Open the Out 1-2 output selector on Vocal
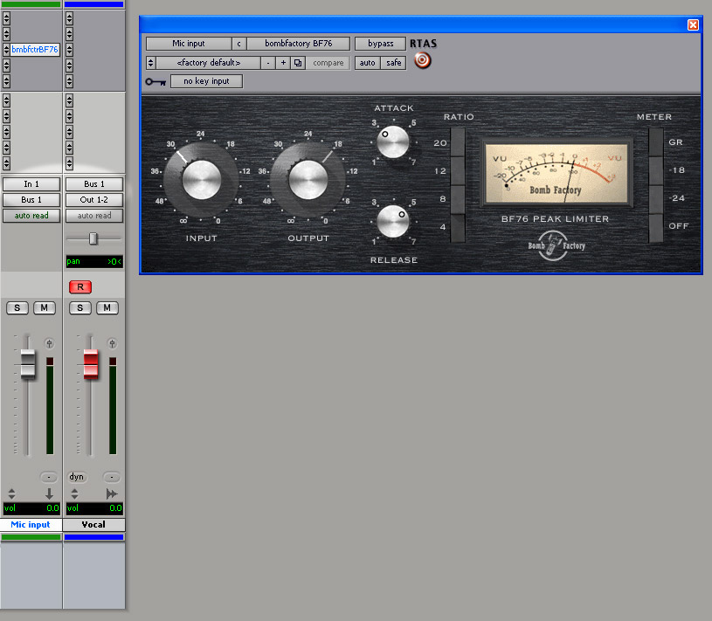The width and height of the screenshot is (712, 621). [x=93, y=199]
